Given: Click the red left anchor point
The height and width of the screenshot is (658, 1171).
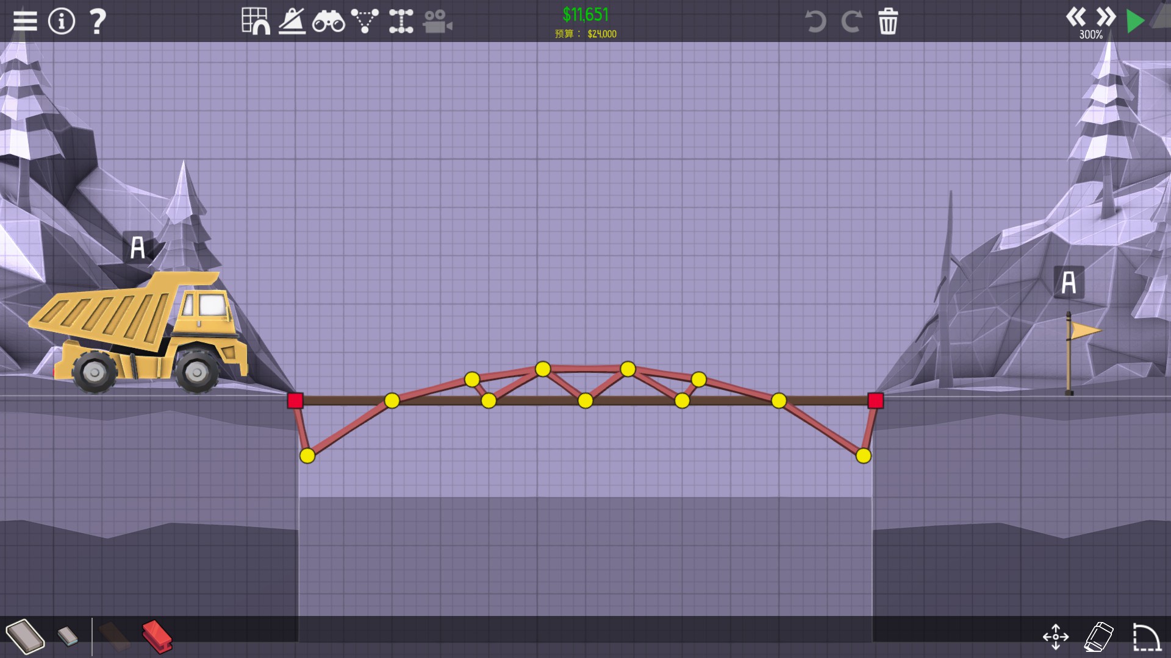Looking at the screenshot, I should point(295,400).
